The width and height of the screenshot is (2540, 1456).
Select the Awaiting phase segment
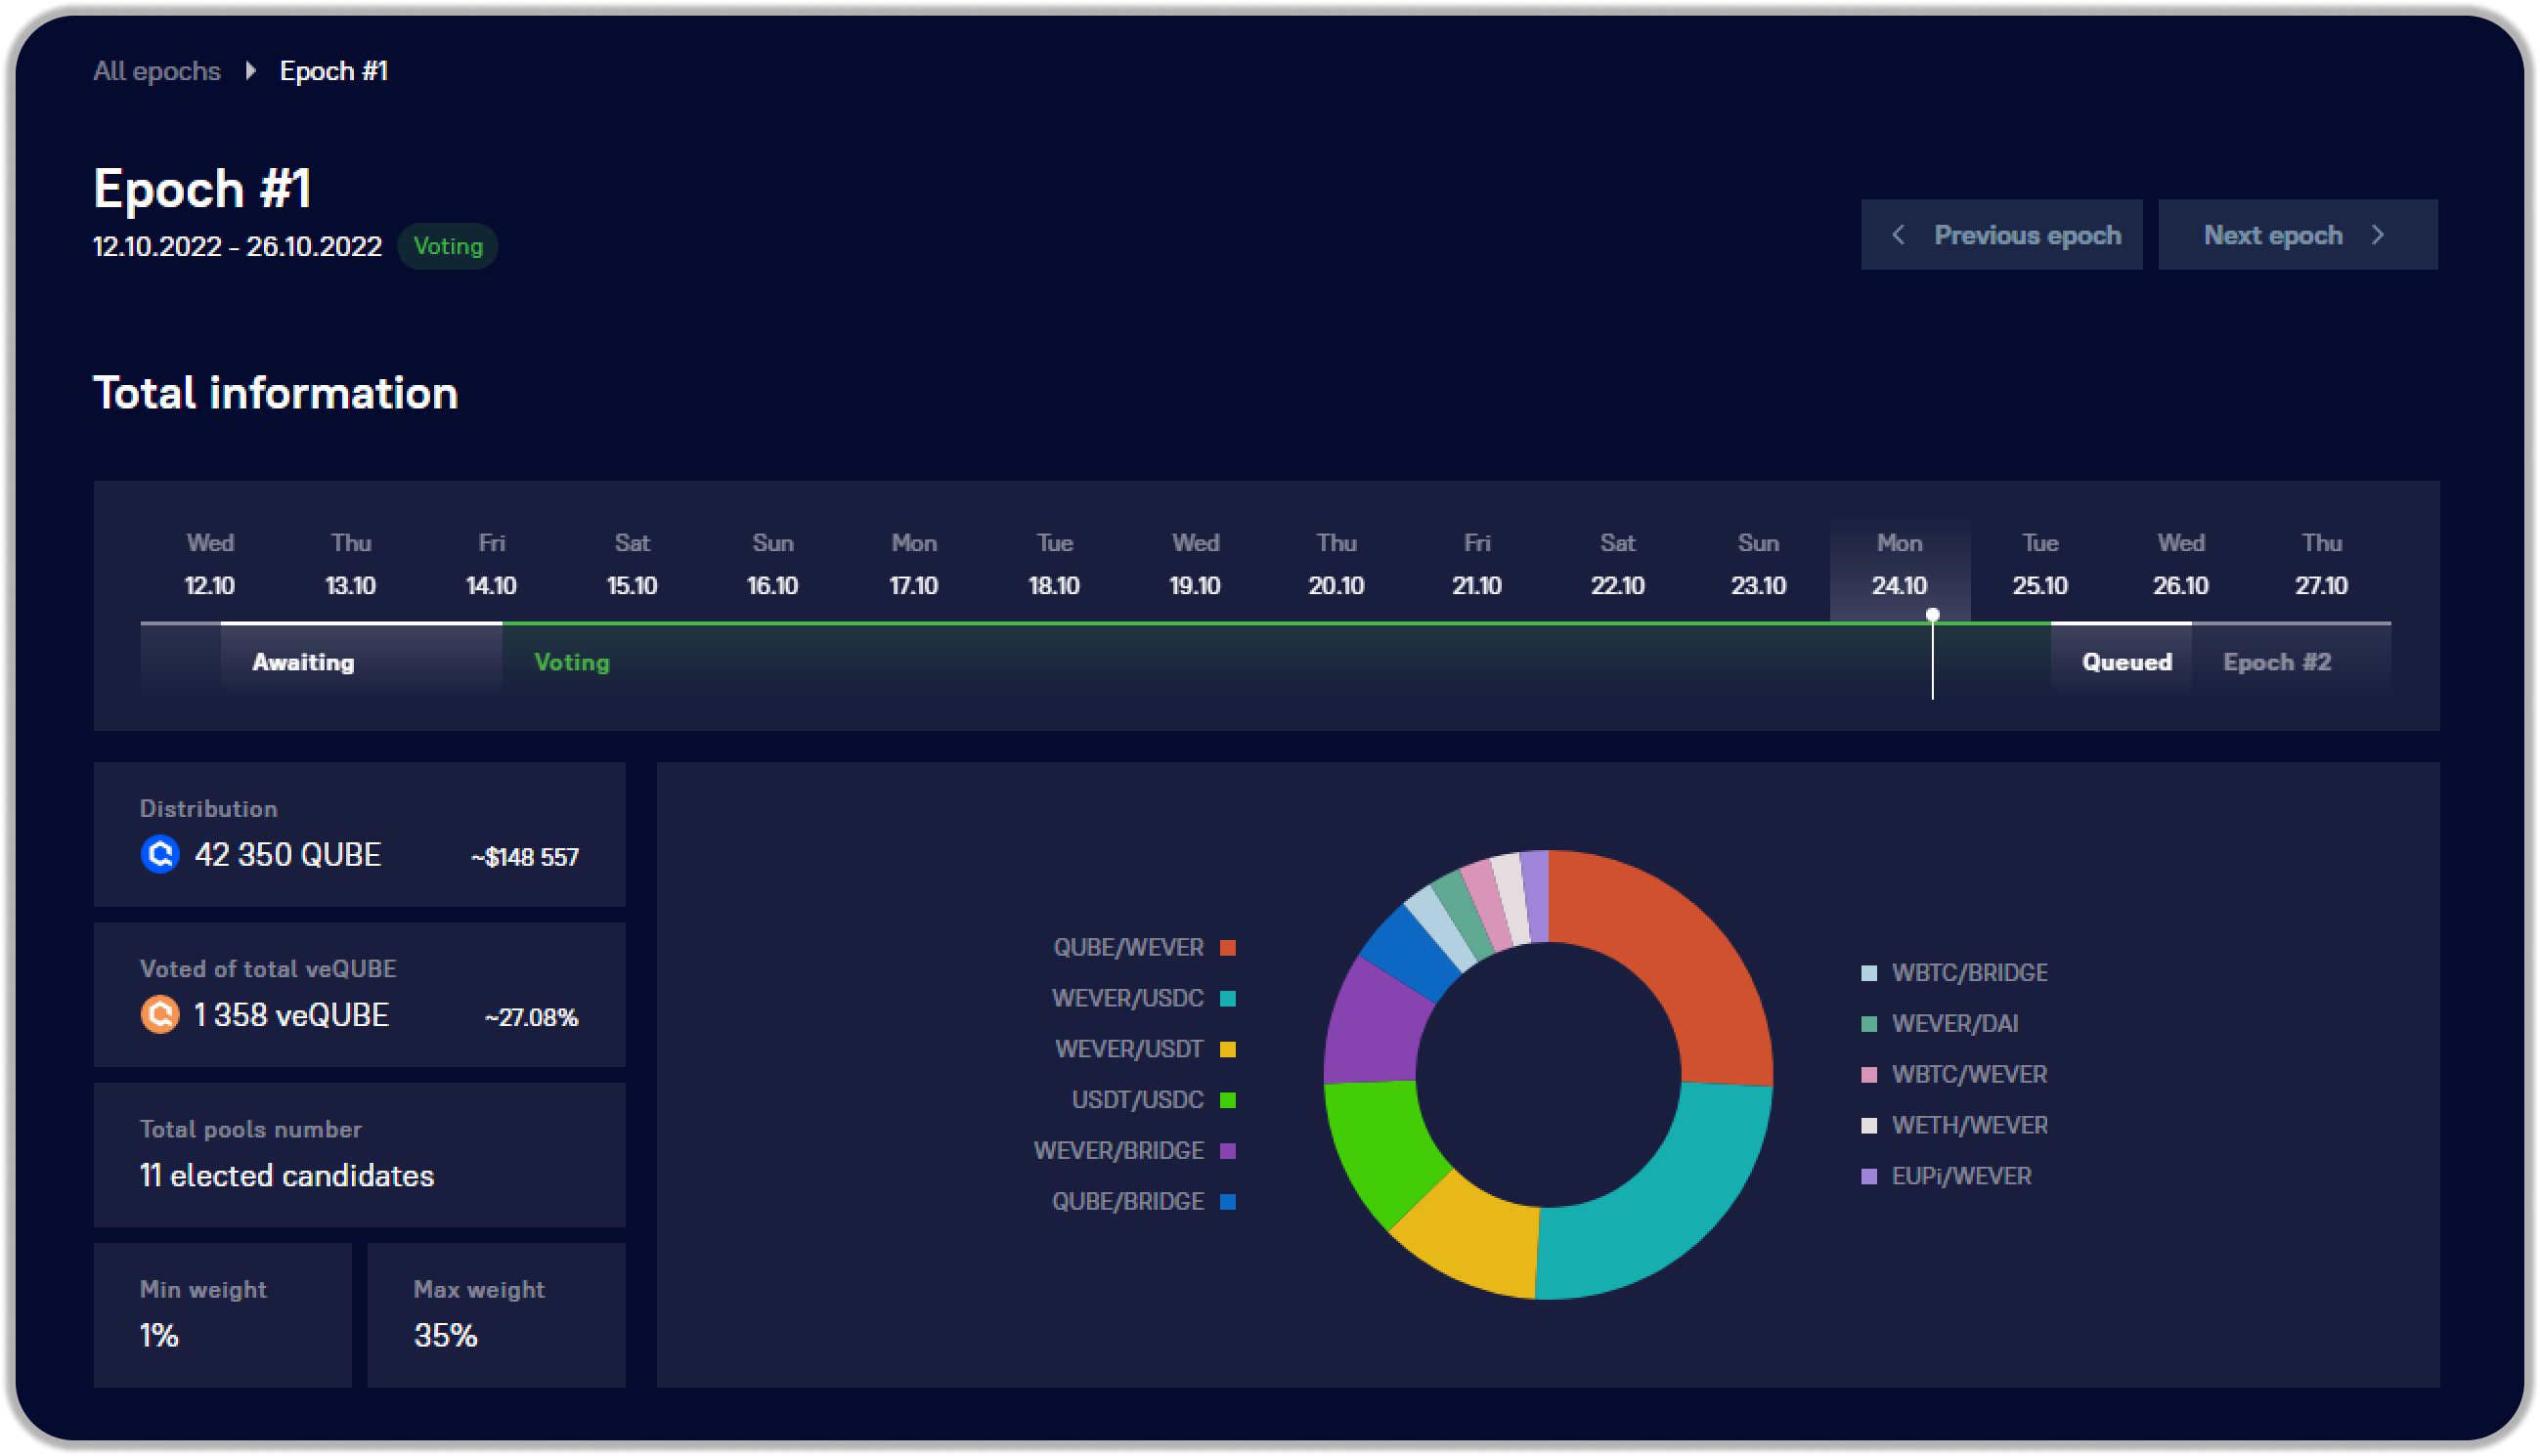(x=303, y=662)
